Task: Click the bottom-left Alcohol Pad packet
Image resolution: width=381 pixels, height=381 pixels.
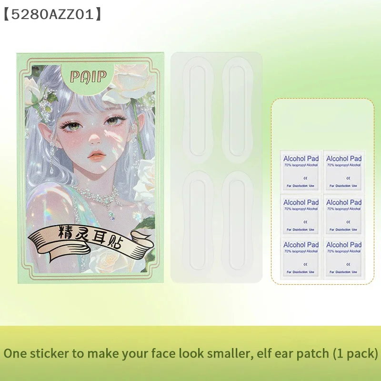Action: point(301,259)
